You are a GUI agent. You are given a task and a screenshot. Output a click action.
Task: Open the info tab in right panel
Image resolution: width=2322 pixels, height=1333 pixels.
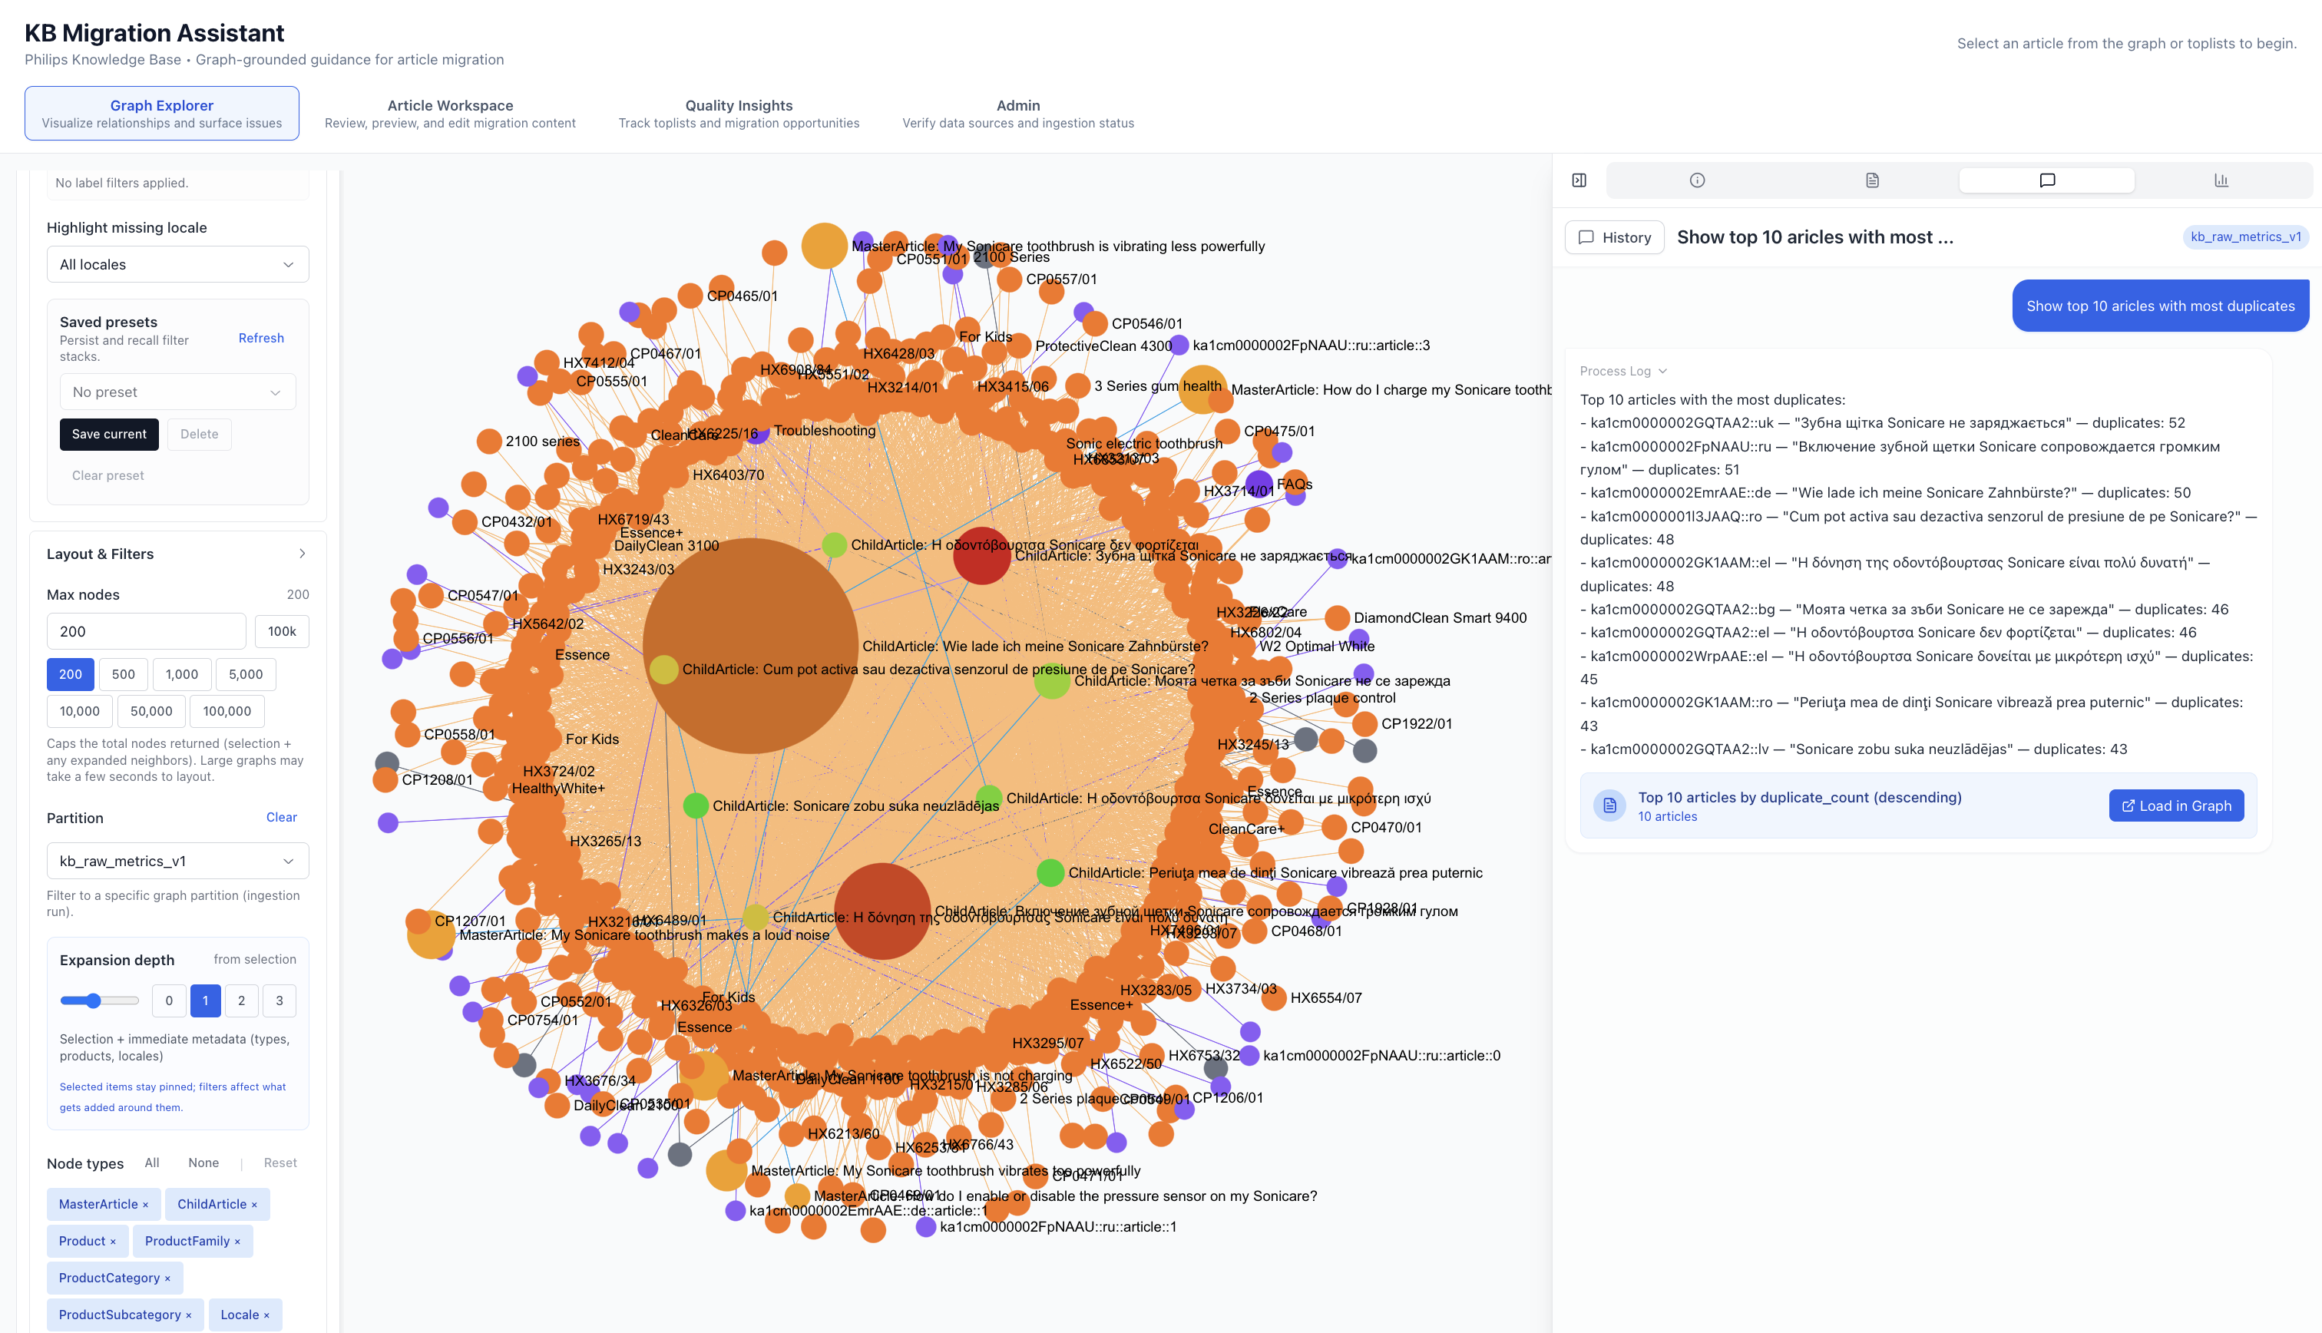1697,180
